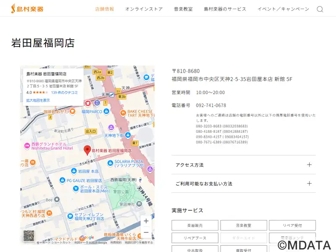
Task: Select the SOLARIA PLAZA map pin
Action: click(110, 163)
